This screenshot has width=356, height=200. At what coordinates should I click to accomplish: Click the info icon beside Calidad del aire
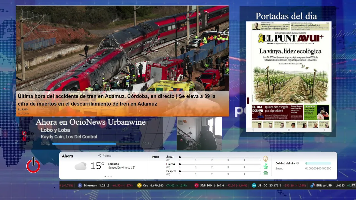point(298,163)
